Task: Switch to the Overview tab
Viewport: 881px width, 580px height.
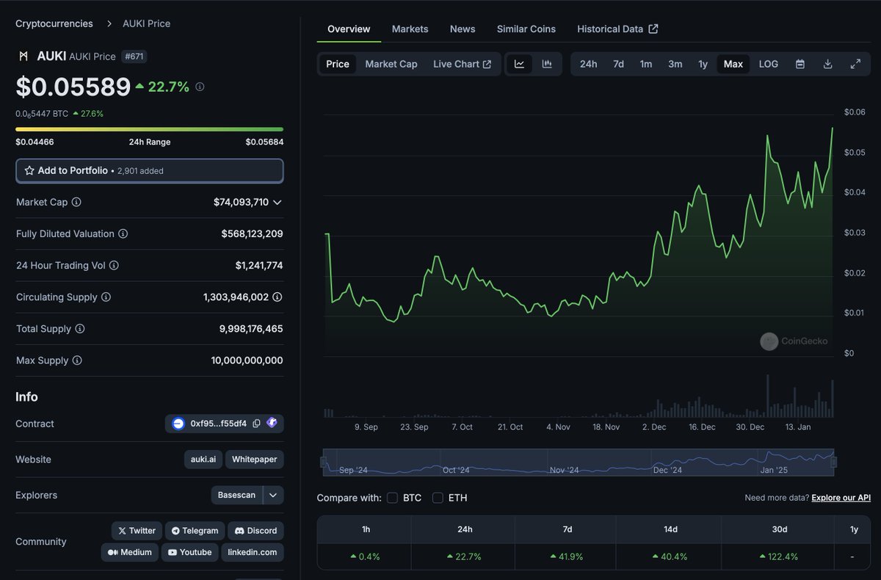Action: point(349,29)
